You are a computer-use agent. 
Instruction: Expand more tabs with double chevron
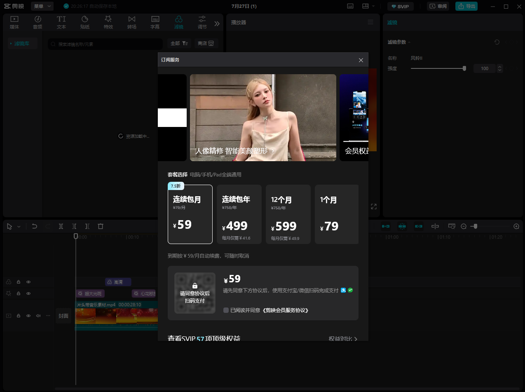[x=217, y=23]
